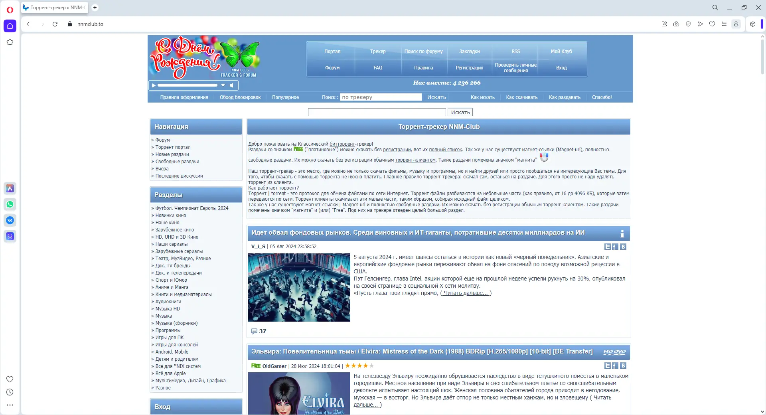The height and width of the screenshot is (415, 766).
Task: Play the site radio player
Action: pos(154,85)
